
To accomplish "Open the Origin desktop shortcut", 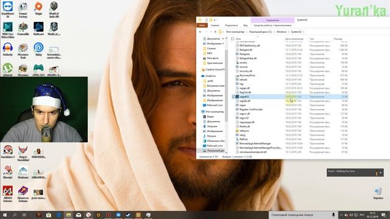I will point(38,9).
